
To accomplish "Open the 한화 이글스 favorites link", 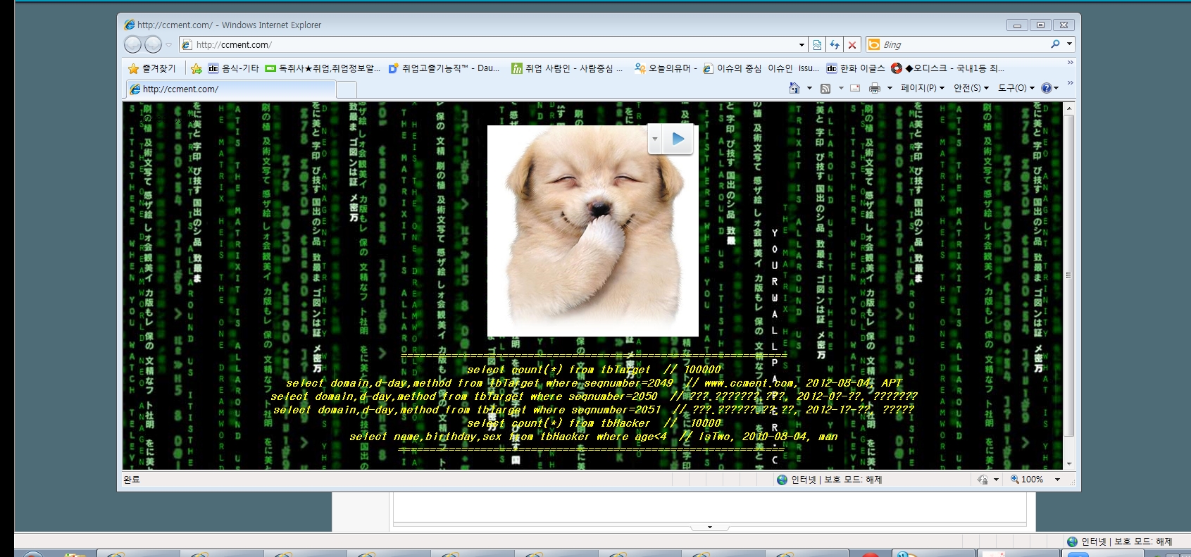I will (x=856, y=68).
